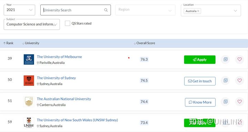Open the Region dropdown
This screenshot has width=248, height=132.
(145, 10)
